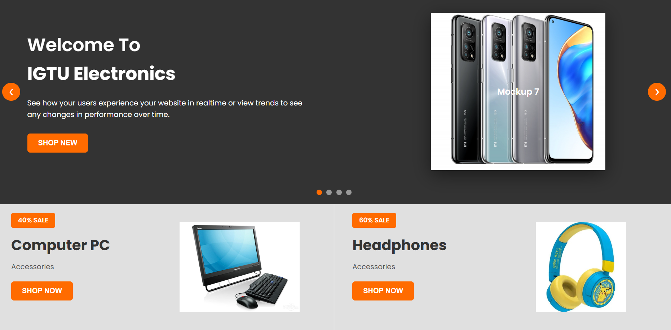
Task: Open the Mockup 7 phones image
Action: 518,91
